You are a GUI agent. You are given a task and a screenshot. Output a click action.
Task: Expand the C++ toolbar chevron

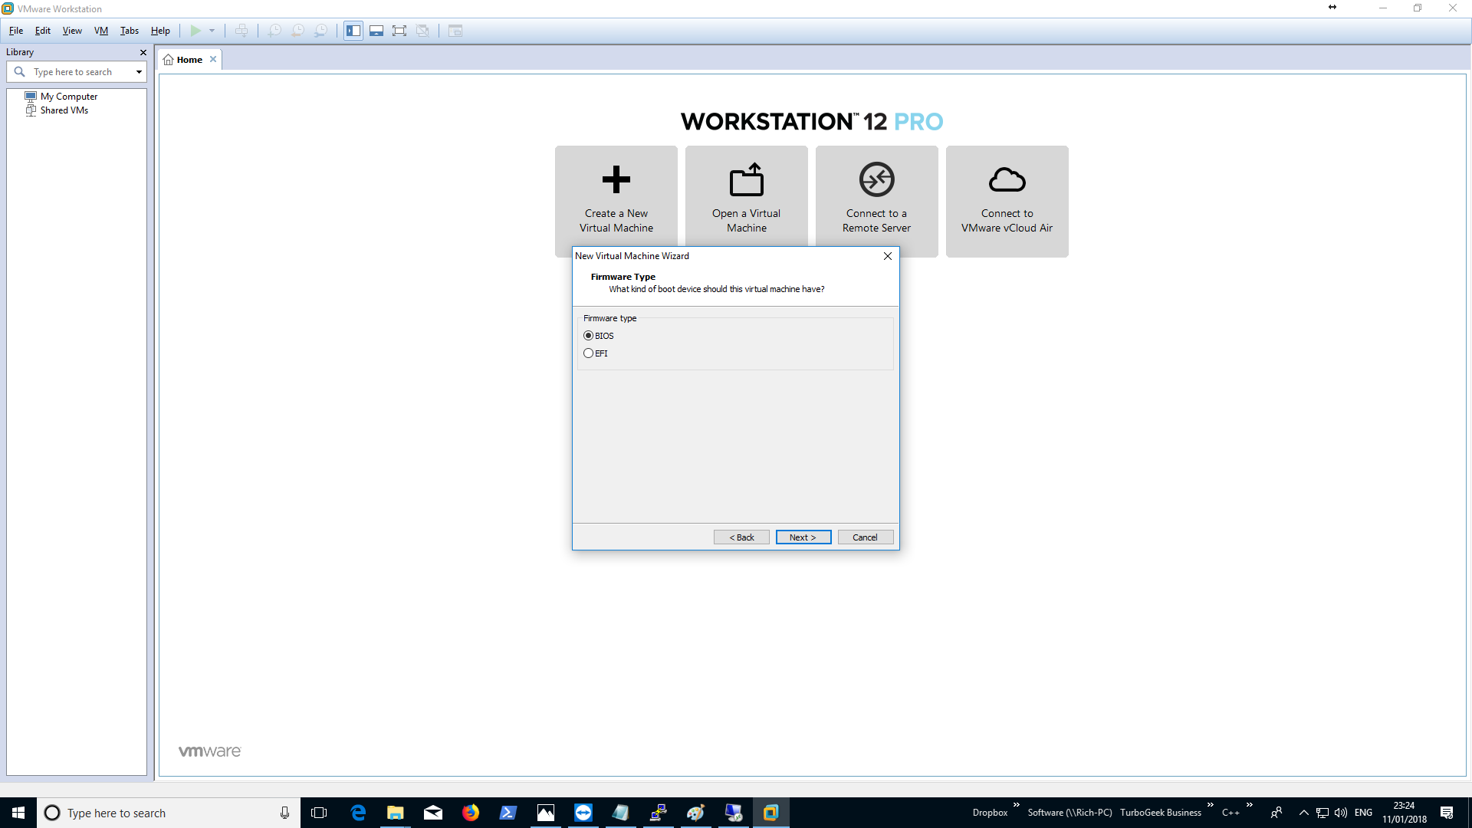1250,805
